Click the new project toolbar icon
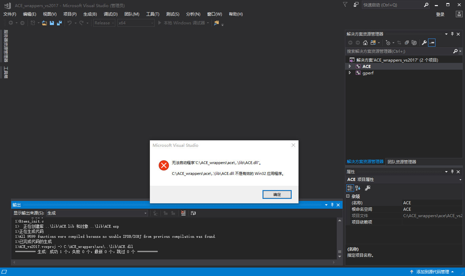The width and height of the screenshot is (465, 276). 33,23
